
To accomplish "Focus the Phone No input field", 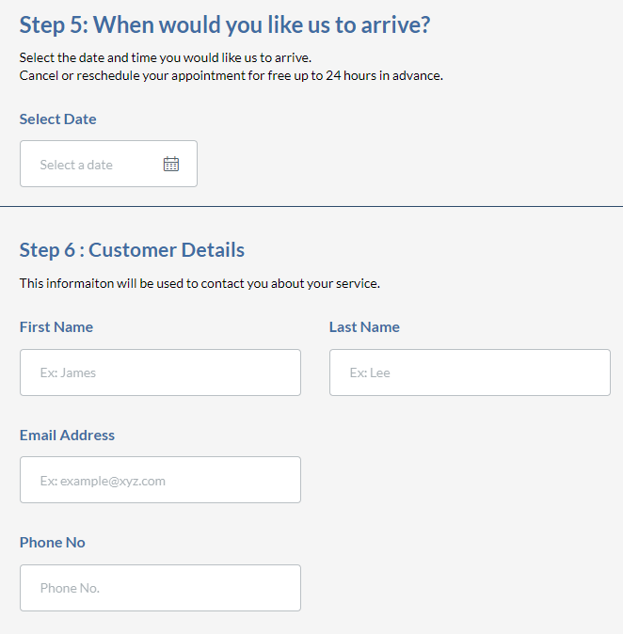I will (160, 588).
